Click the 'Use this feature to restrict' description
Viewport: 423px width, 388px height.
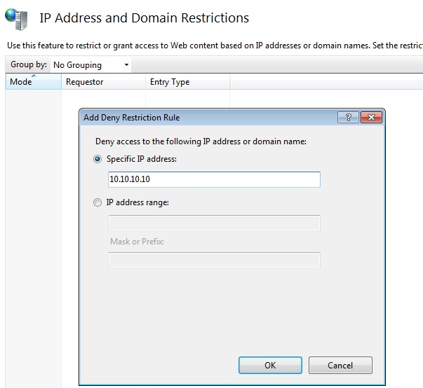coord(215,46)
